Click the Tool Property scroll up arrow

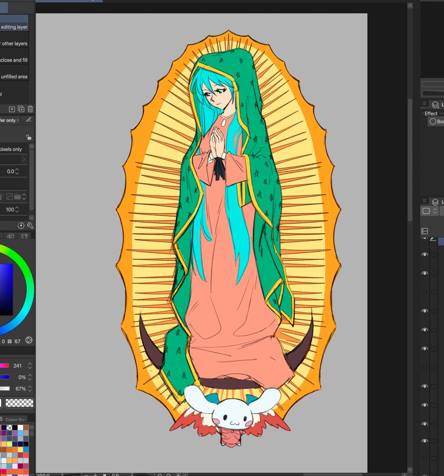31,146
